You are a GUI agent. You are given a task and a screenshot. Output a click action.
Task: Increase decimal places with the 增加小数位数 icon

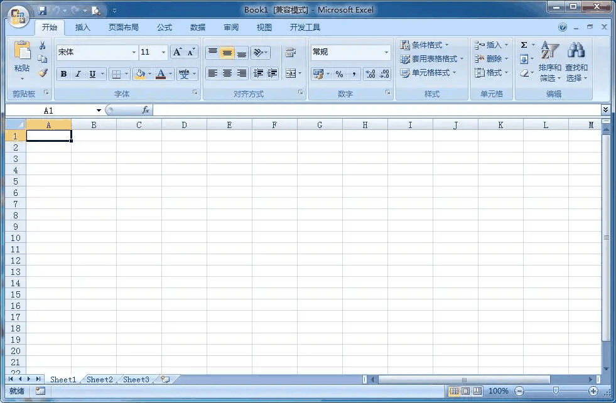coord(369,74)
